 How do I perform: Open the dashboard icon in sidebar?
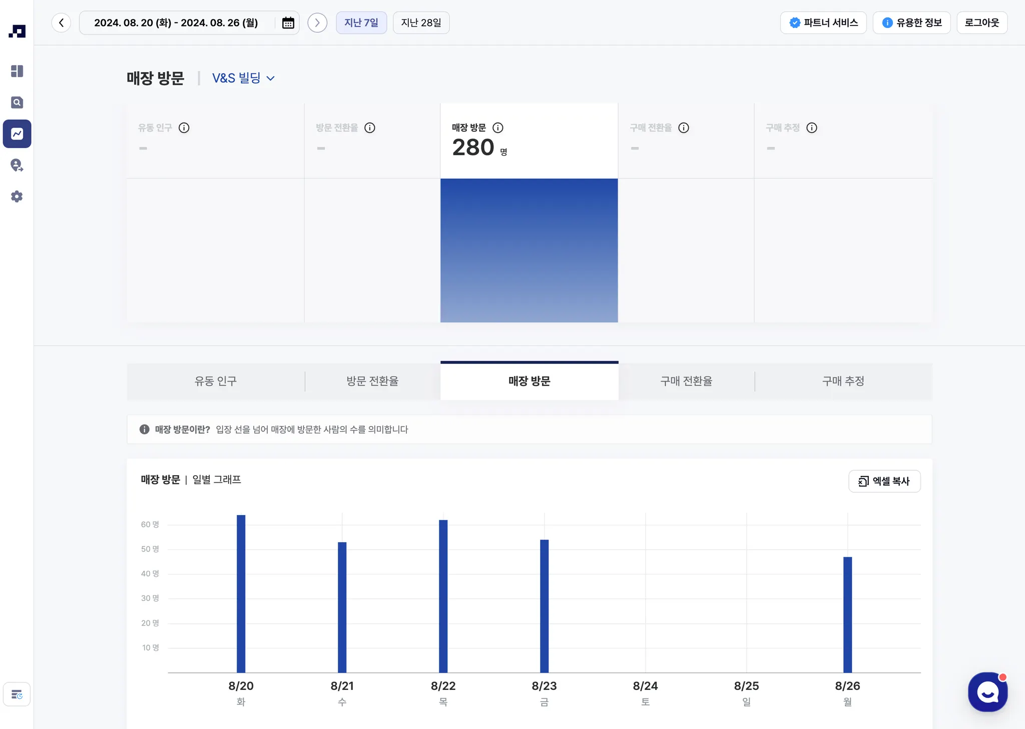17,71
